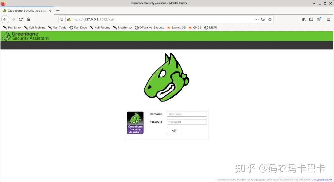This screenshot has height=182, width=334.
Task: Open the browser Home page icon
Action: 28,19
